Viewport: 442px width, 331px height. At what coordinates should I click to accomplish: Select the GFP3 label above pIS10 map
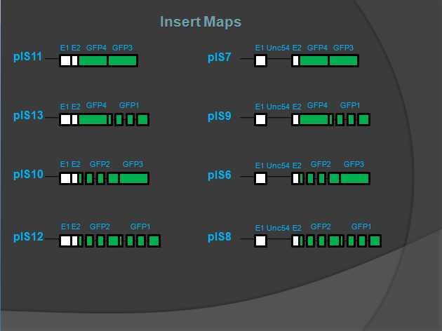click(x=133, y=164)
